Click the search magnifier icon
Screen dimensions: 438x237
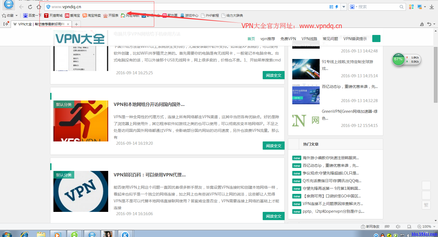click(402, 7)
